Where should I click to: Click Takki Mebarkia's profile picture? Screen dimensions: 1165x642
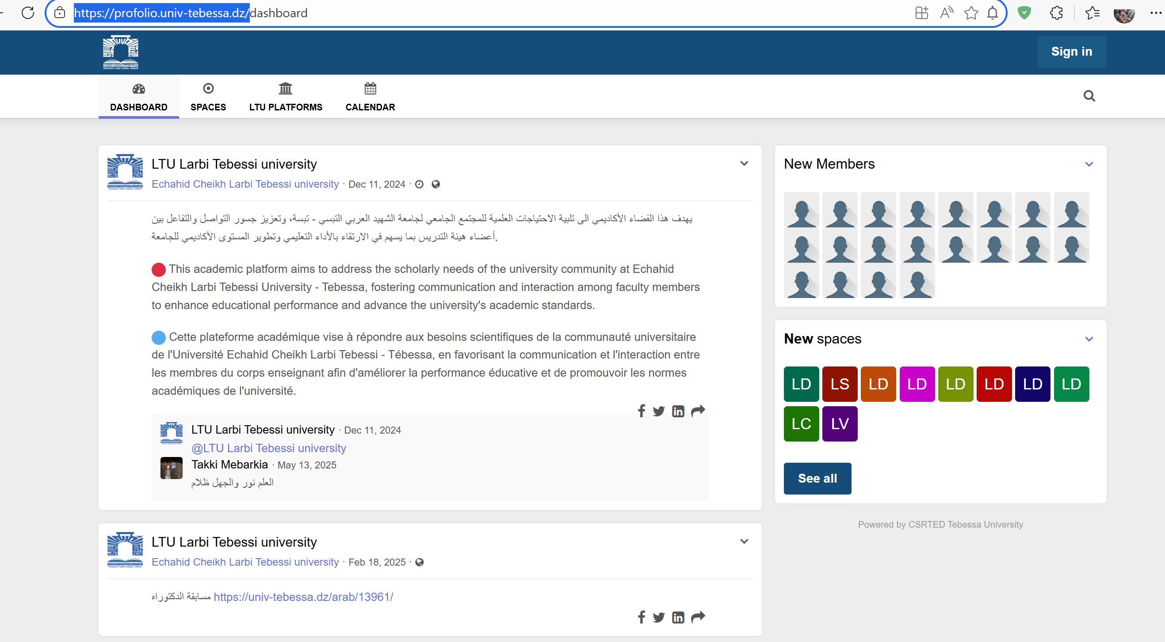[171, 468]
